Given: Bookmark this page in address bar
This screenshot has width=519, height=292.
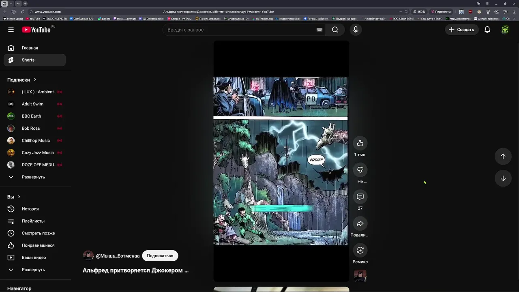Looking at the screenshot, I should [406, 12].
